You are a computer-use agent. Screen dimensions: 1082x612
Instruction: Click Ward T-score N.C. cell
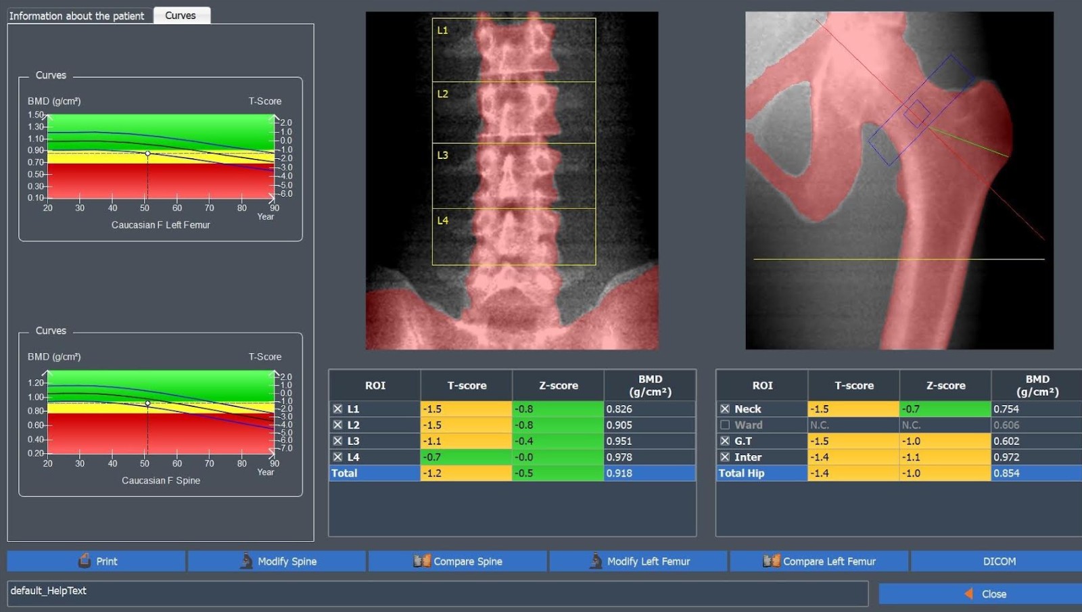tap(854, 425)
